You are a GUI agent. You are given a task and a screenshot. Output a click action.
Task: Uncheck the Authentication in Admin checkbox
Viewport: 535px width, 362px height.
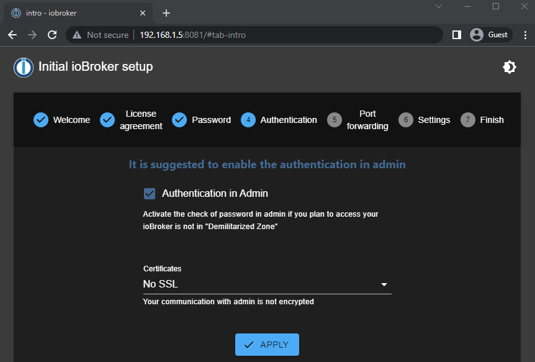point(150,193)
